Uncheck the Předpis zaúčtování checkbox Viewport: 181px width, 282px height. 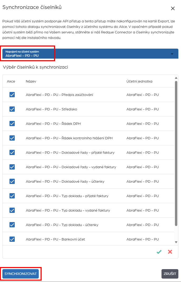(12, 95)
